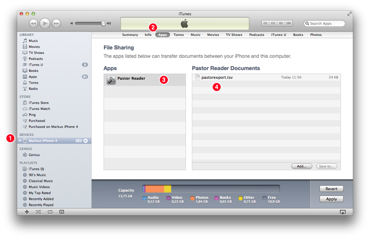This screenshot has width=370, height=239.
Task: Open the iTunes DJ playlist
Action: pyautogui.click(x=54, y=169)
